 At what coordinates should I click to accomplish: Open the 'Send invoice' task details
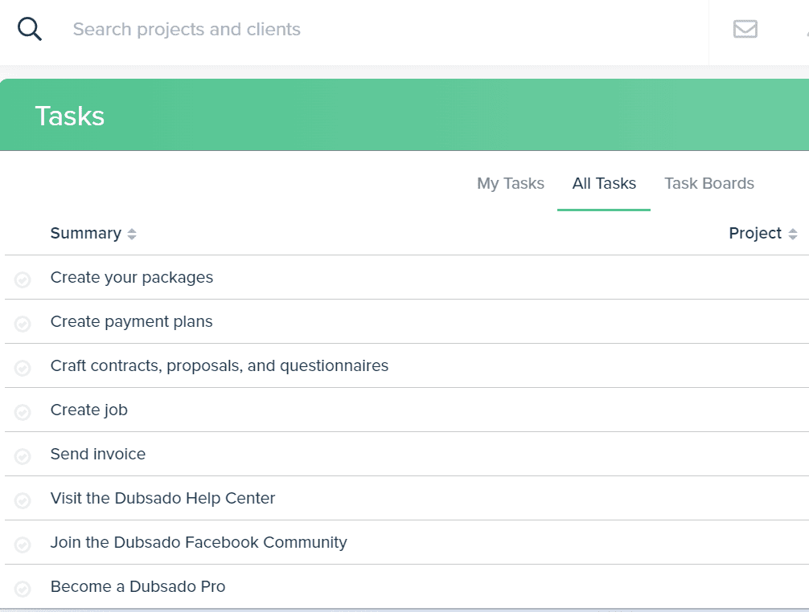pos(98,454)
